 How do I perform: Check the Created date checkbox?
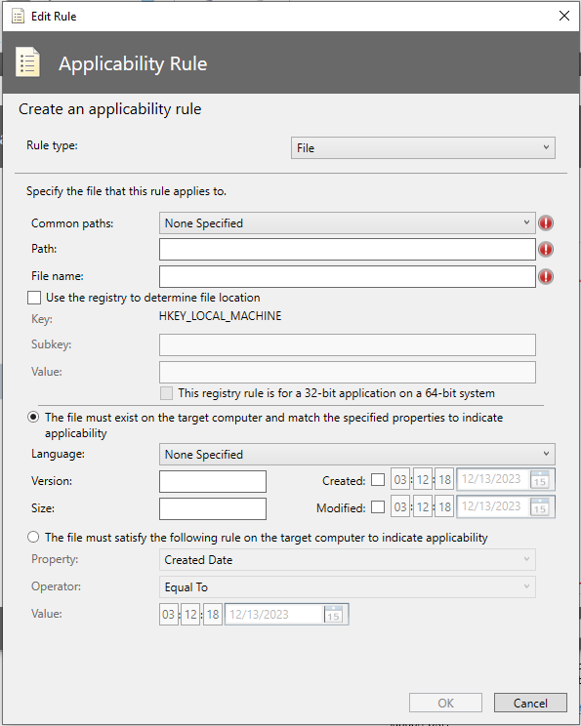click(378, 480)
